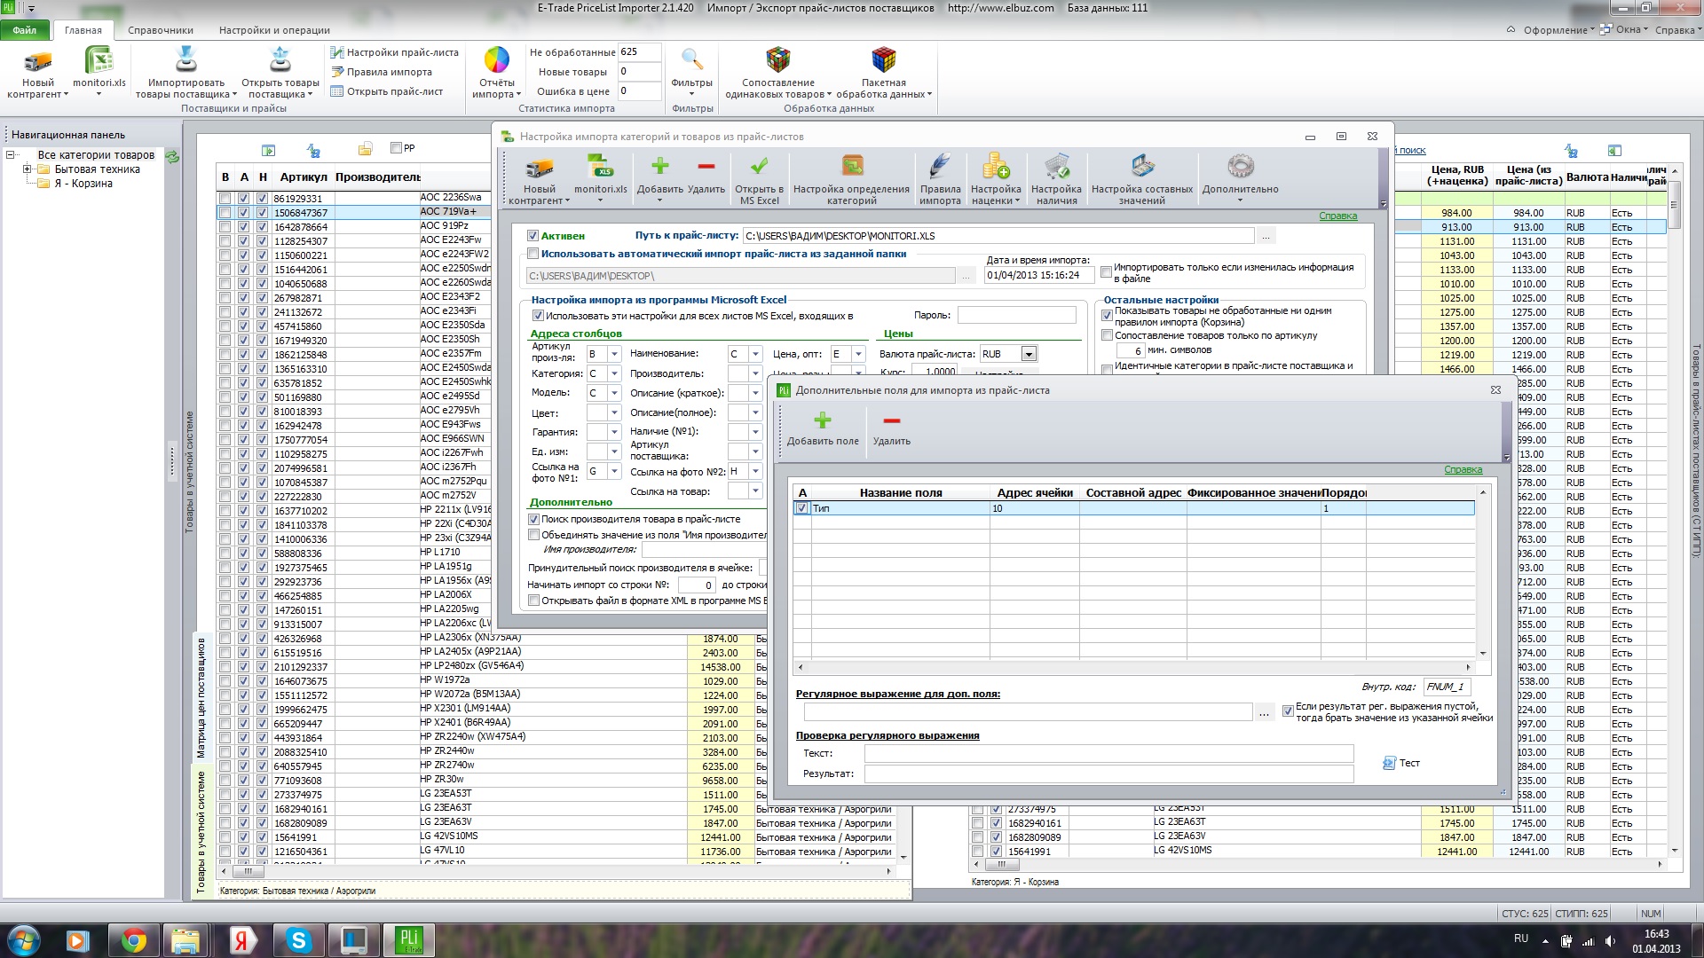The height and width of the screenshot is (958, 1704).
Task: Toggle empty regex result fallback checkbox
Action: tap(1288, 711)
